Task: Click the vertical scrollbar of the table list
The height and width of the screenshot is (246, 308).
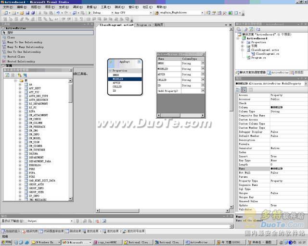Action: pos(70,140)
